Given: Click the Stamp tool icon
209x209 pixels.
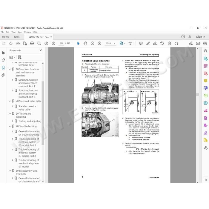Looking at the screenshot, I should click(162, 43).
